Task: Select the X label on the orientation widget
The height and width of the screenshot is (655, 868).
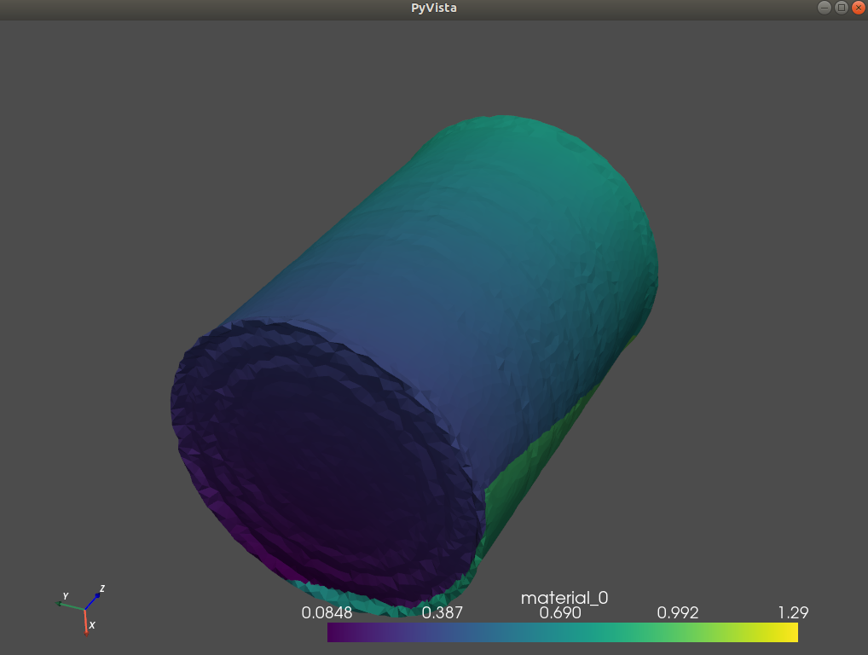Action: [90, 626]
